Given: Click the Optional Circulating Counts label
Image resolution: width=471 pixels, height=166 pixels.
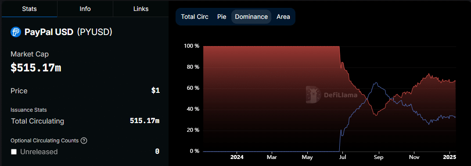Looking at the screenshot, I should click(x=44, y=141).
